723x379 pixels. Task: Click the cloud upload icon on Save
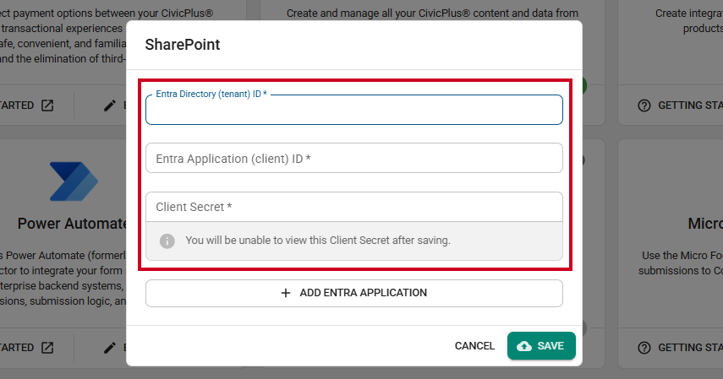[523, 346]
